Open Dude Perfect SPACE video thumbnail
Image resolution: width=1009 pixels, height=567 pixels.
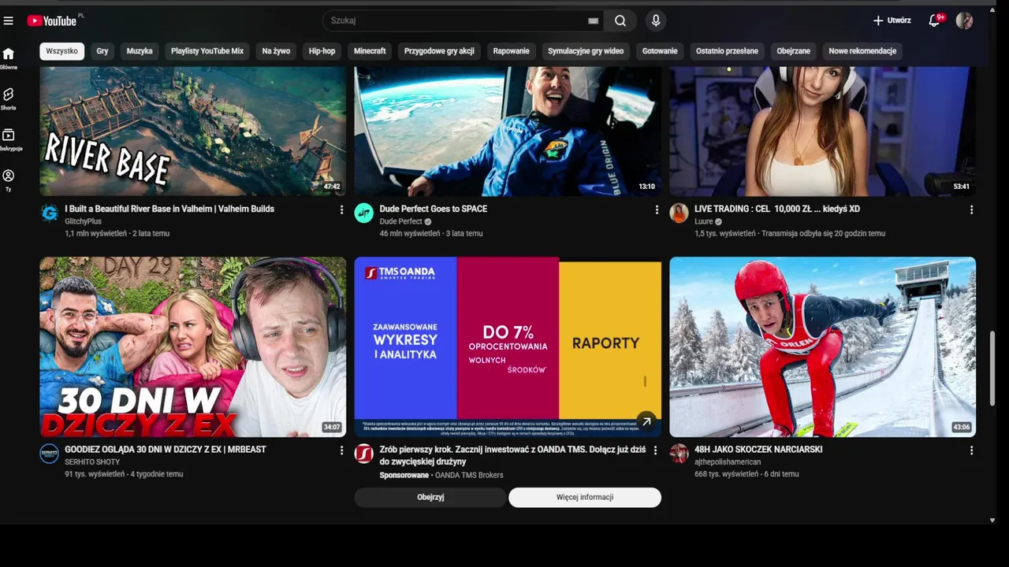tap(508, 132)
